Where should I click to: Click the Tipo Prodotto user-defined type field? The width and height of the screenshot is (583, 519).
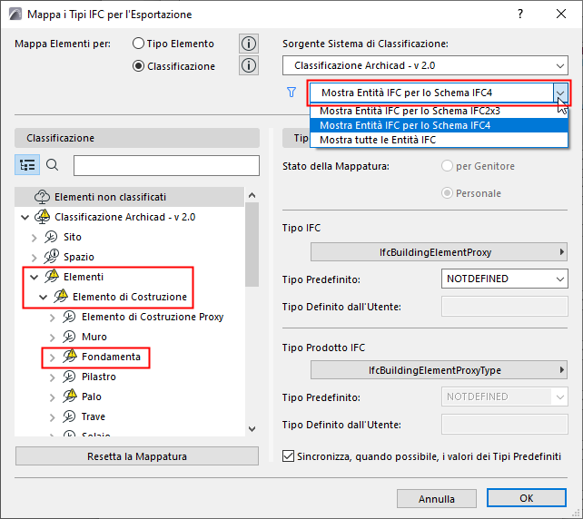click(x=505, y=425)
